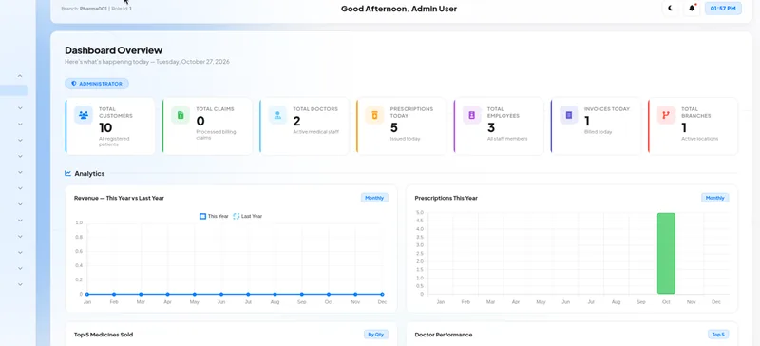Click the Oct data point on Revenue line
This screenshot has height=346, width=760.
pos(329,294)
